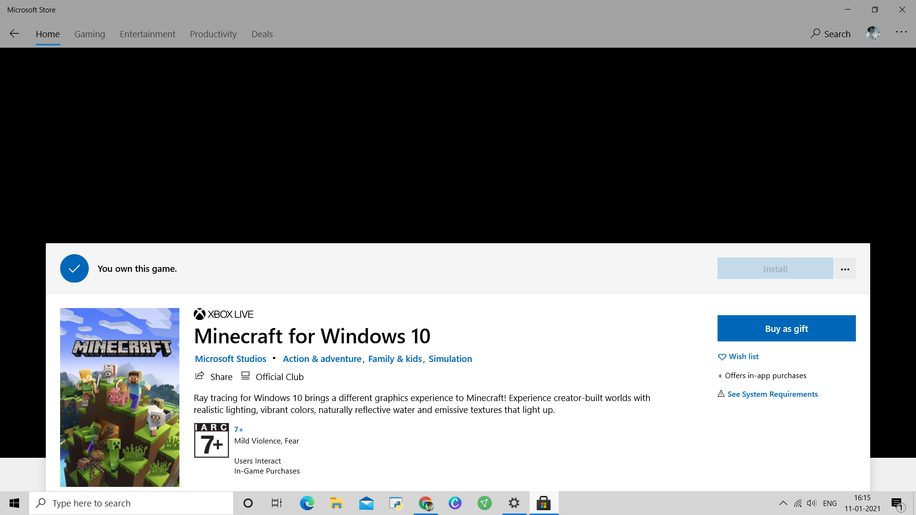
Task: Click the title 'Minecraft for Windows 10'
Action: click(x=312, y=336)
